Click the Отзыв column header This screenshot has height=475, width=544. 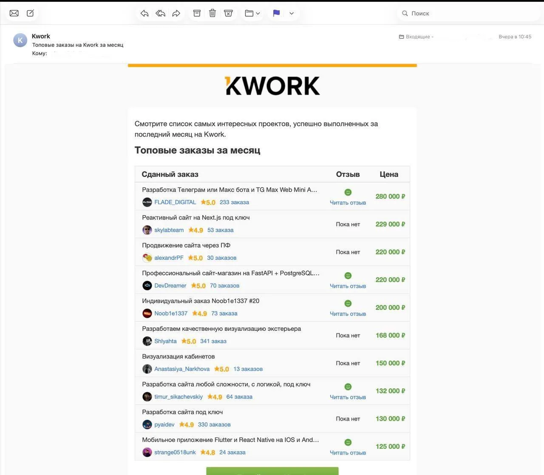(348, 174)
